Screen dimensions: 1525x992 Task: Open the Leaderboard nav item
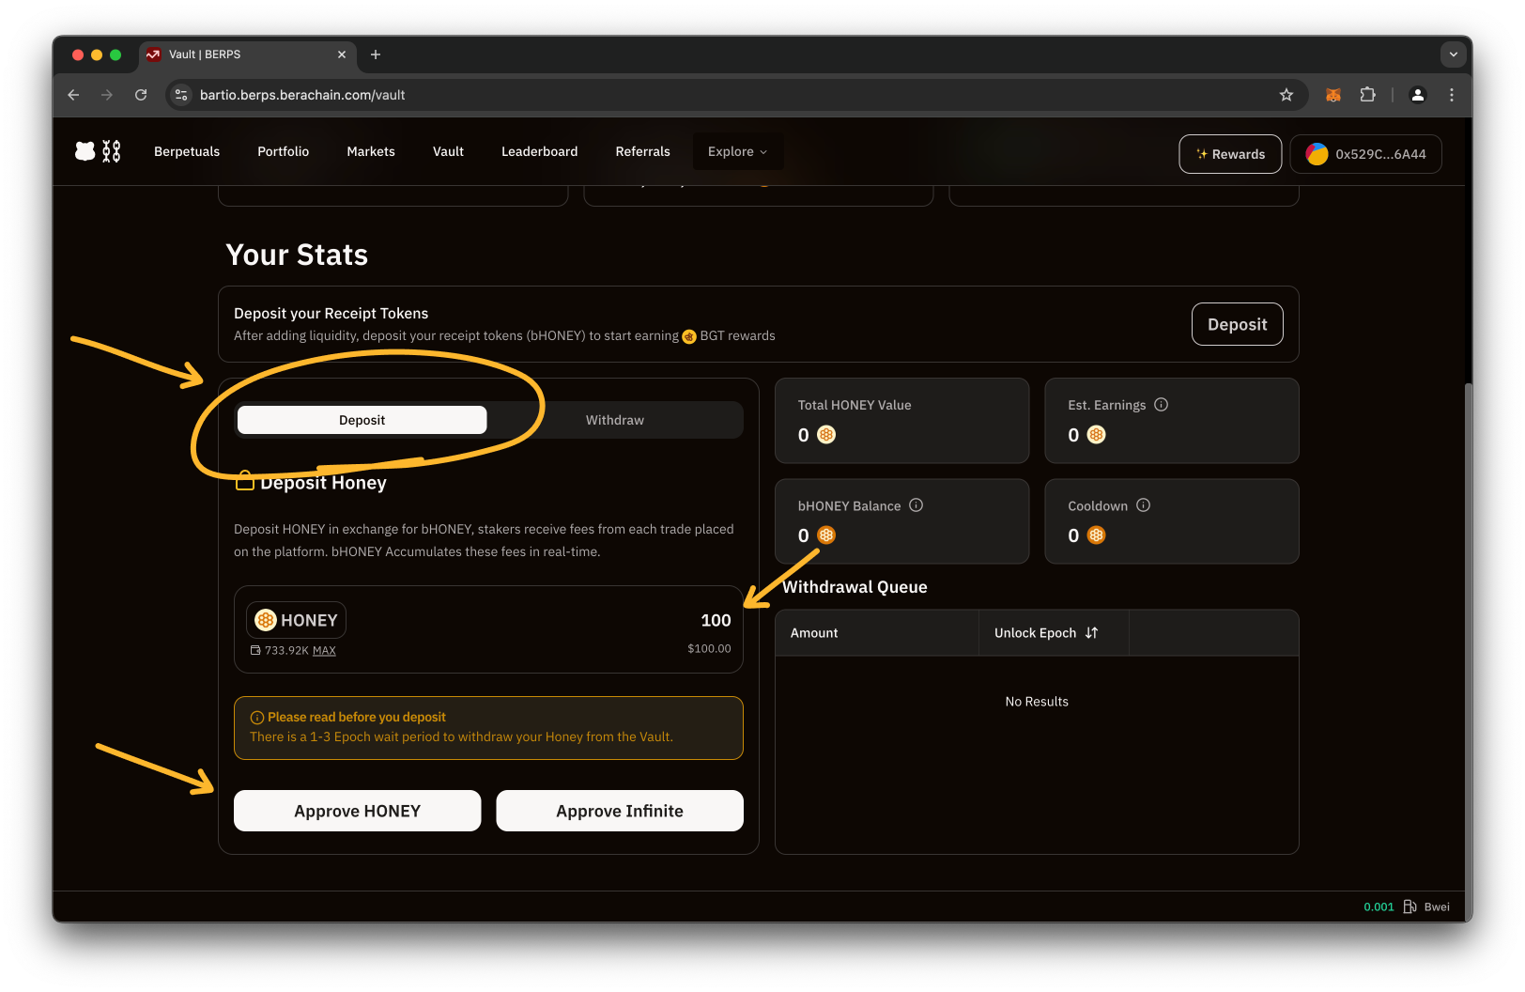tap(540, 151)
